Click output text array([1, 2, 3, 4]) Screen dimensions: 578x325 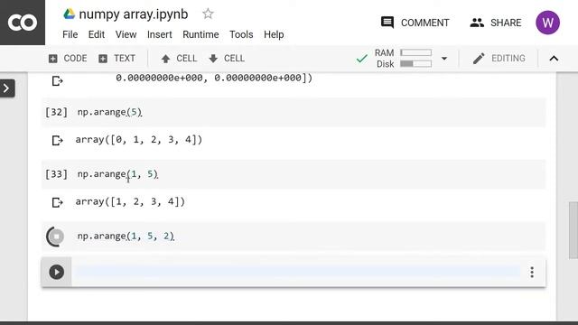point(130,201)
